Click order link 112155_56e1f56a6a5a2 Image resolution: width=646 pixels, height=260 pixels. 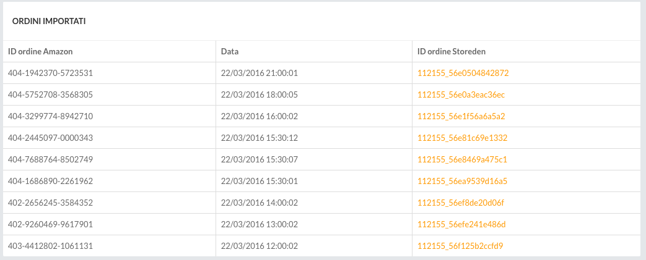pyautogui.click(x=461, y=116)
